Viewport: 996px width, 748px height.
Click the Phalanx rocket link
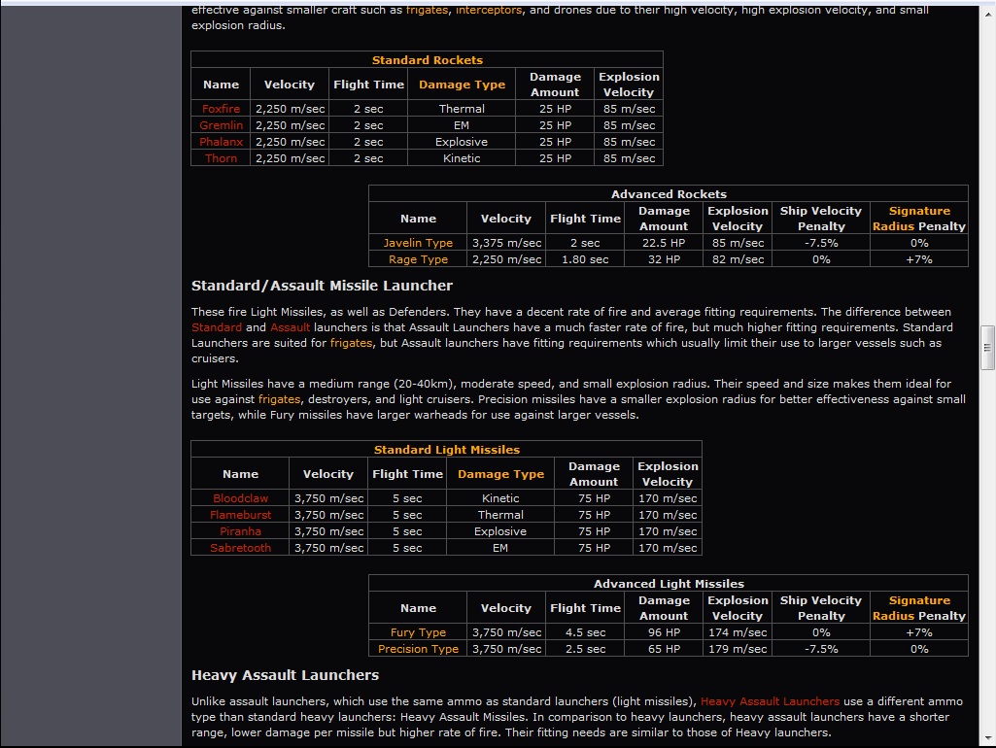click(221, 142)
